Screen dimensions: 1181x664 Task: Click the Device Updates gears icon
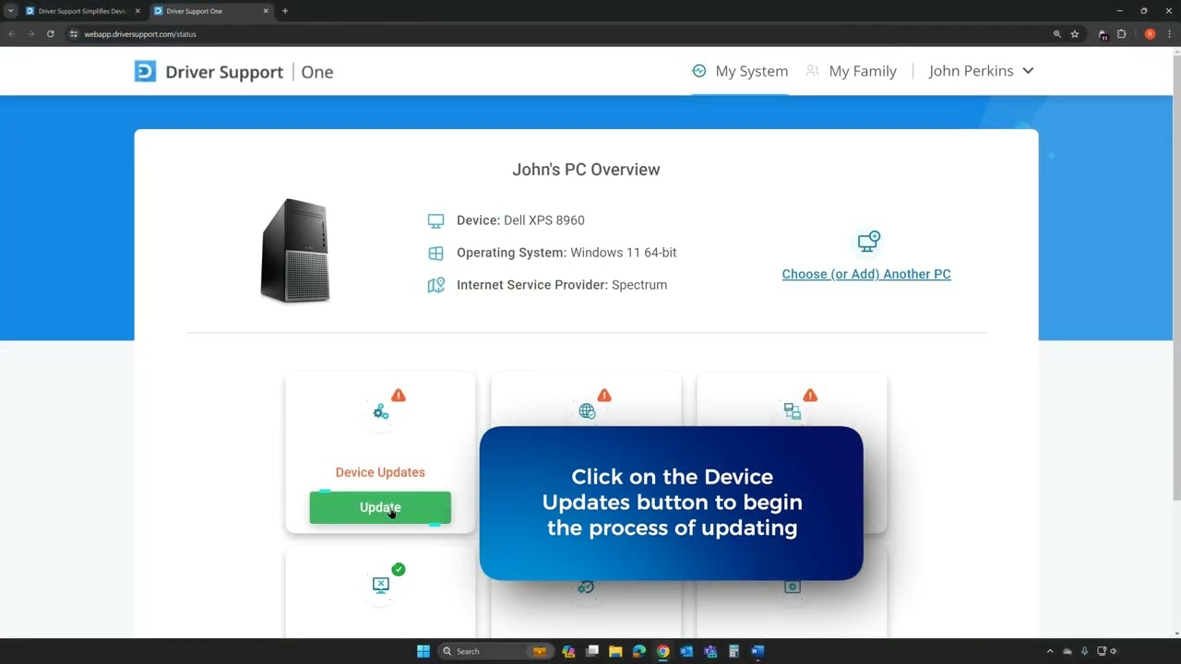[380, 412]
